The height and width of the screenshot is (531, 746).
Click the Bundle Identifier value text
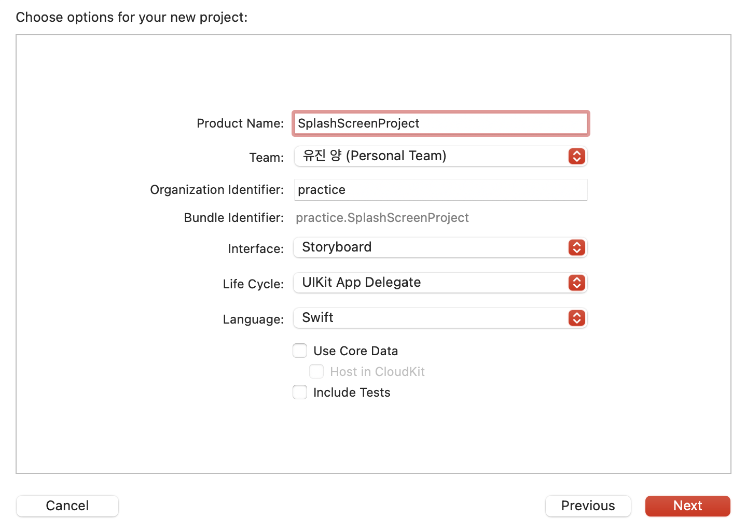click(382, 218)
